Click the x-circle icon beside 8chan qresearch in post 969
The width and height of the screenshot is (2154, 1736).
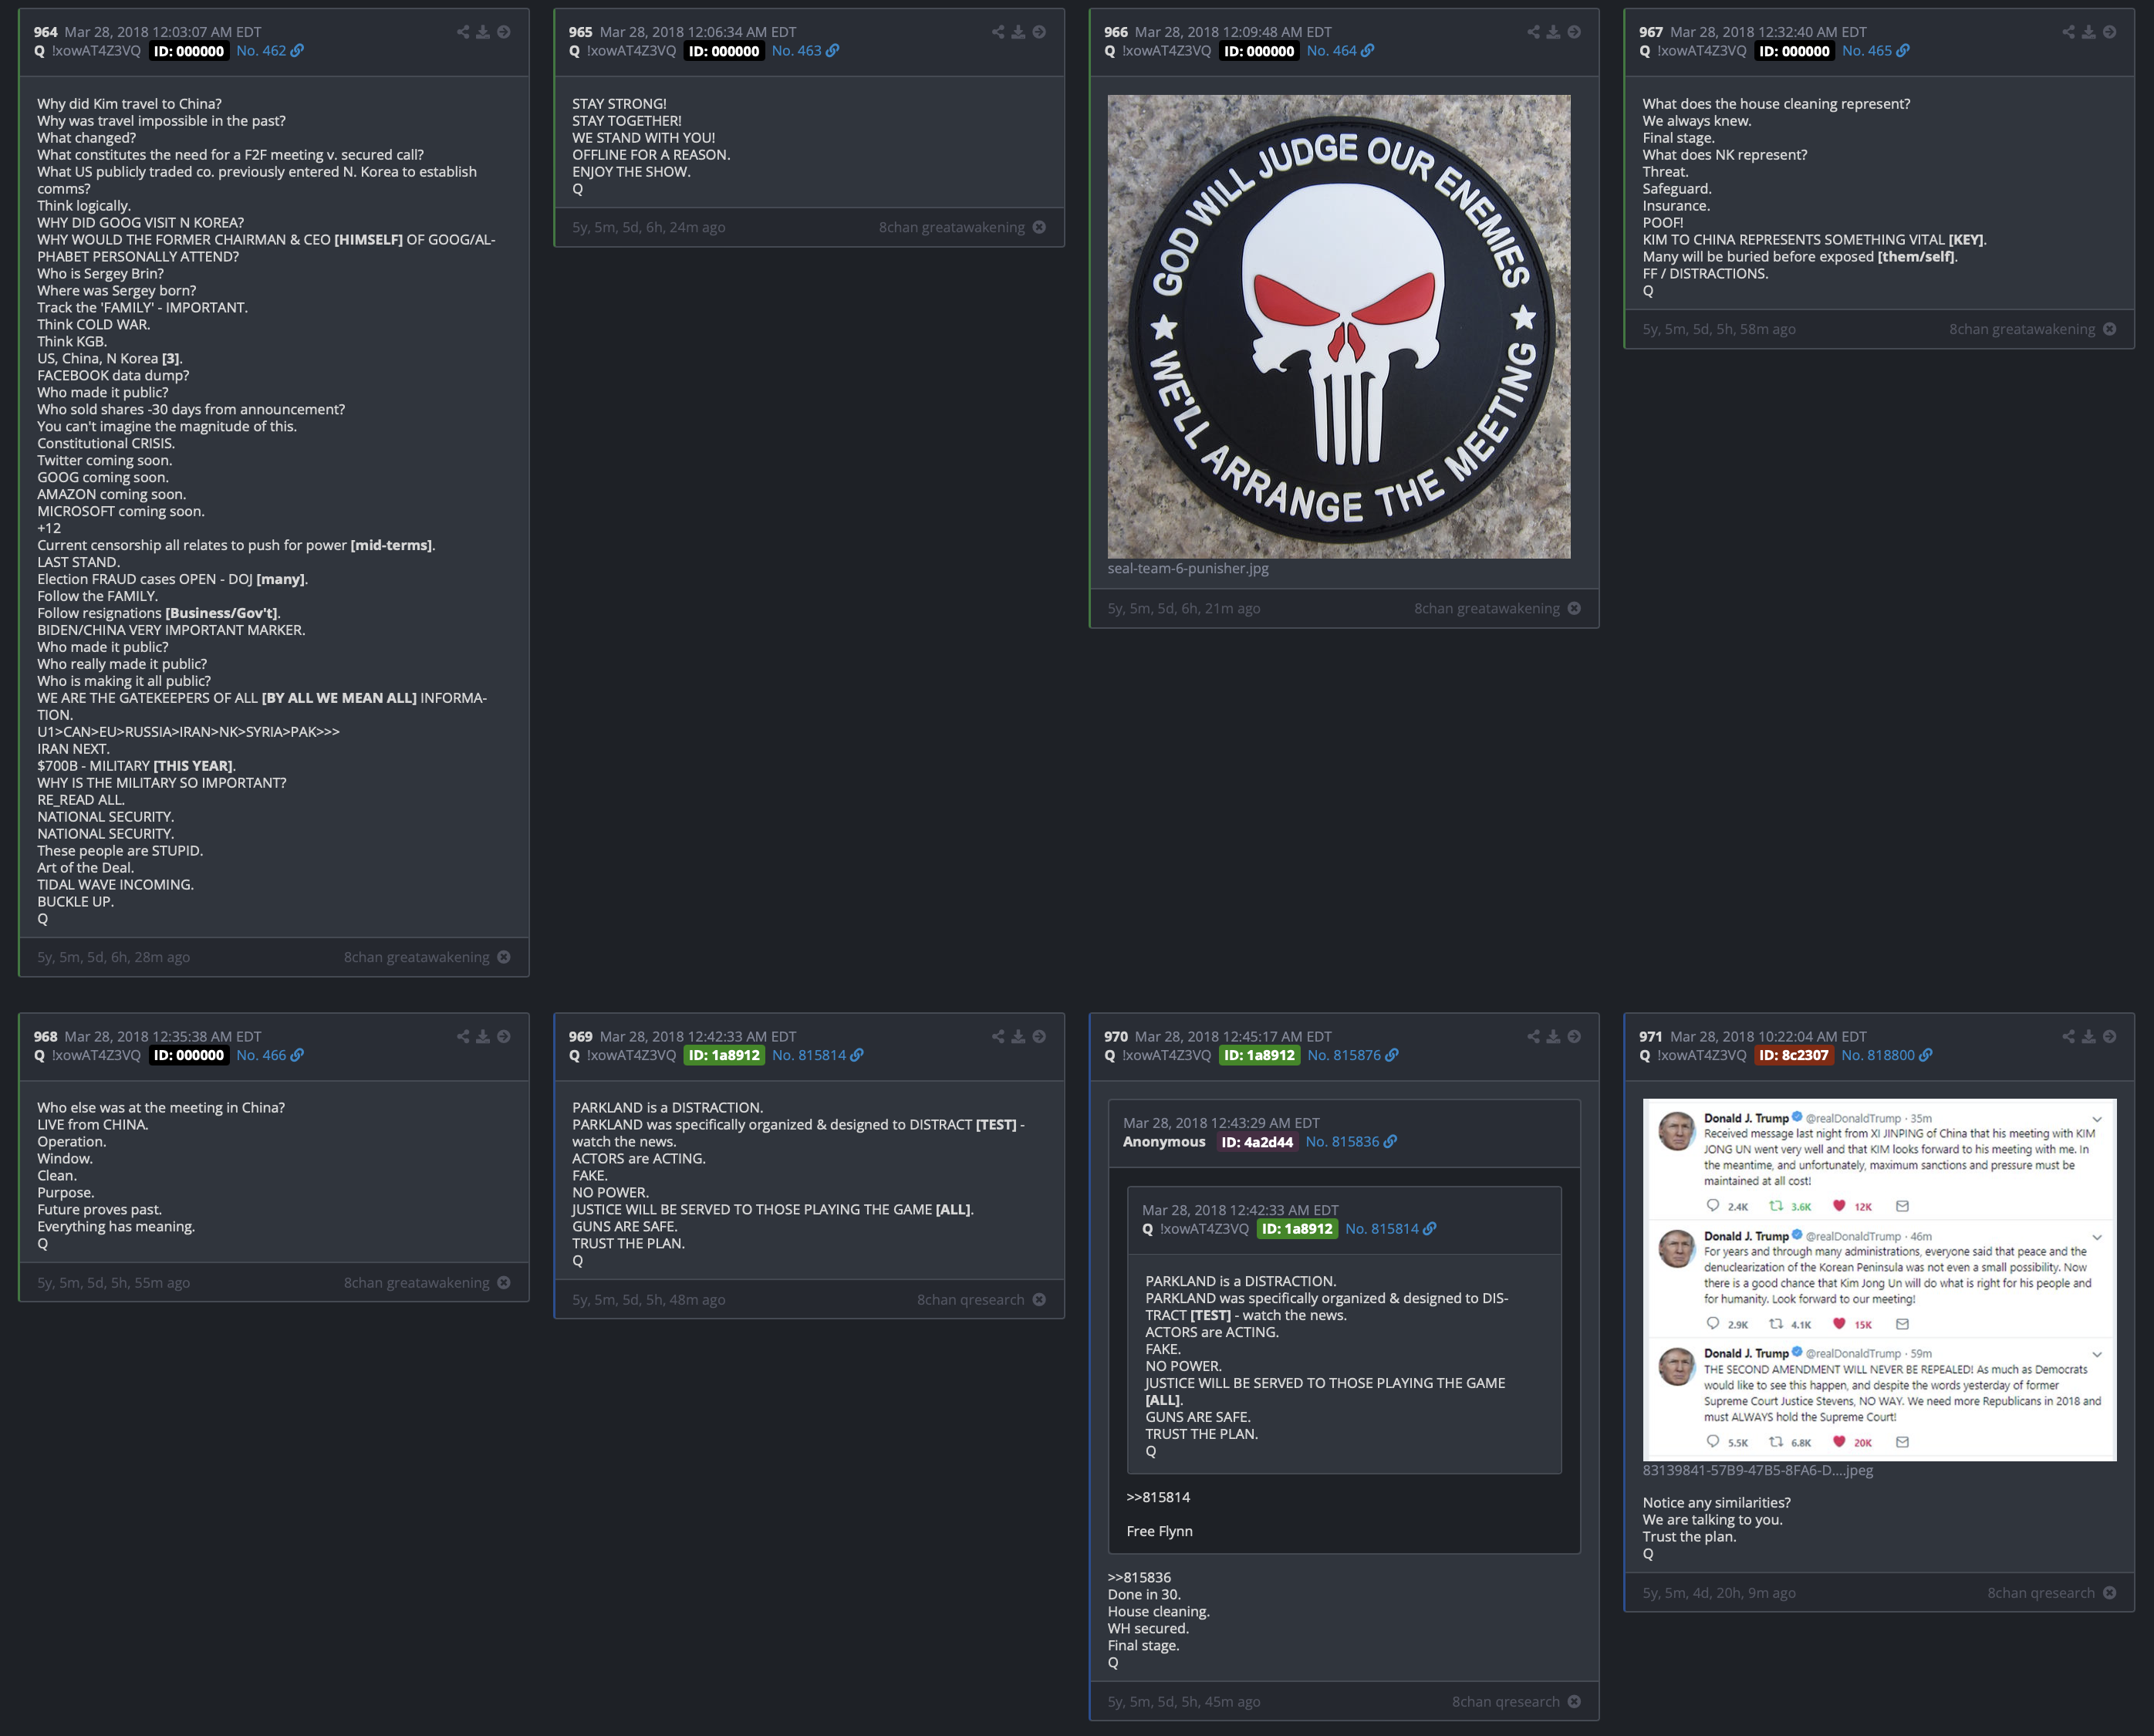[1039, 1299]
